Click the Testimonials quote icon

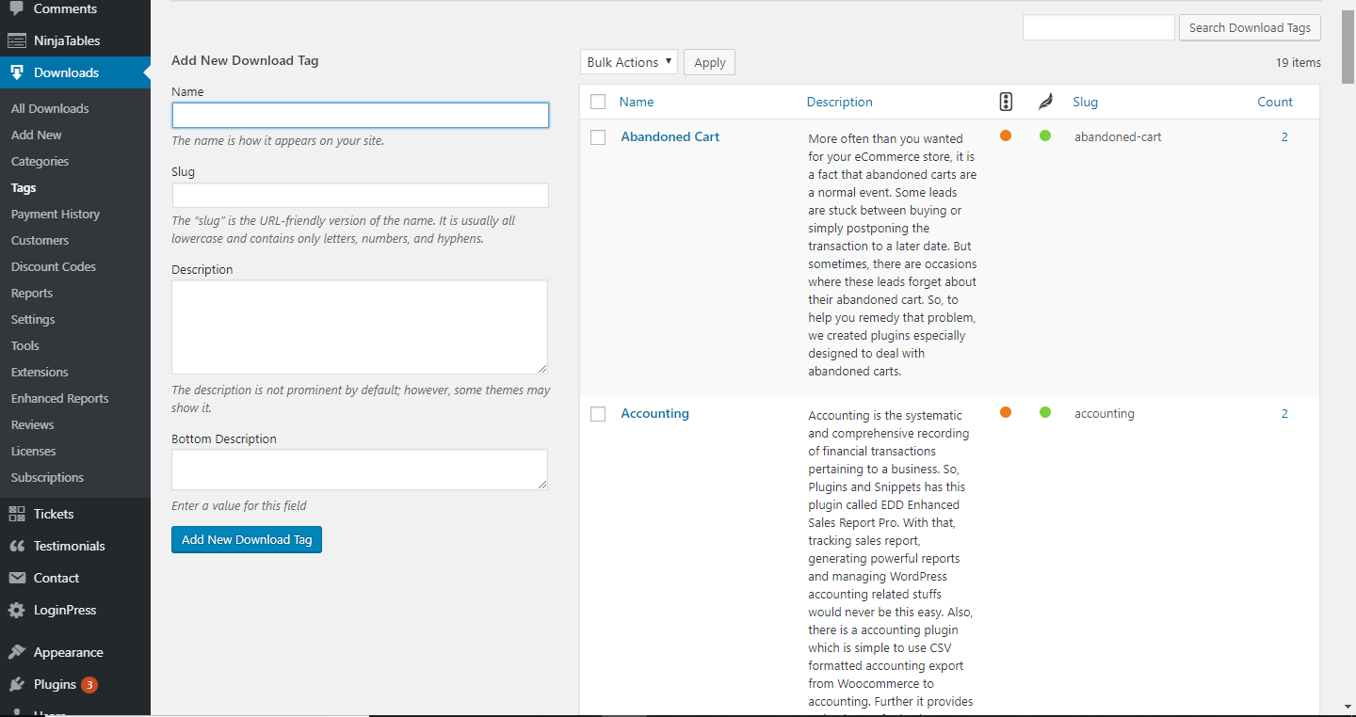click(x=17, y=546)
